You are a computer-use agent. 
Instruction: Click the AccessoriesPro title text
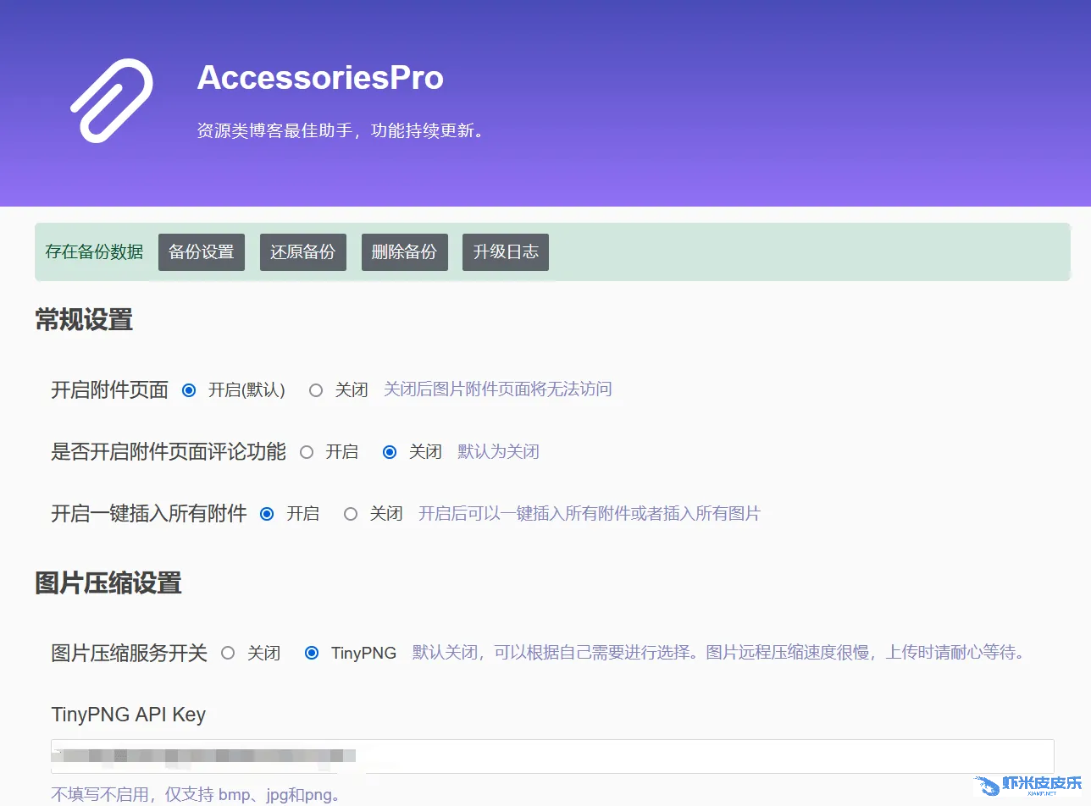[x=320, y=78]
